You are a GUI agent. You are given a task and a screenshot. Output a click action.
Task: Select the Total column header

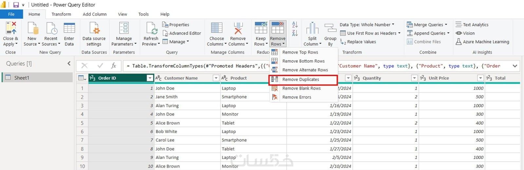502,78
